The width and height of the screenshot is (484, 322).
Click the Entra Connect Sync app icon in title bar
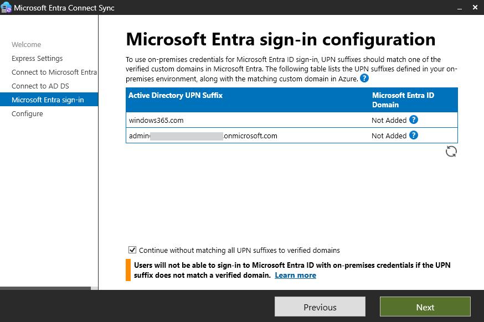(6, 7)
